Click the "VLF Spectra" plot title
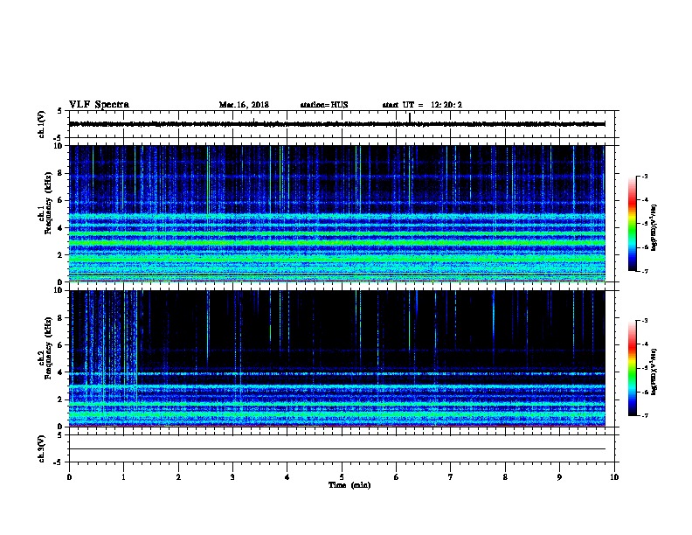This screenshot has height=535, width=692. [x=99, y=105]
